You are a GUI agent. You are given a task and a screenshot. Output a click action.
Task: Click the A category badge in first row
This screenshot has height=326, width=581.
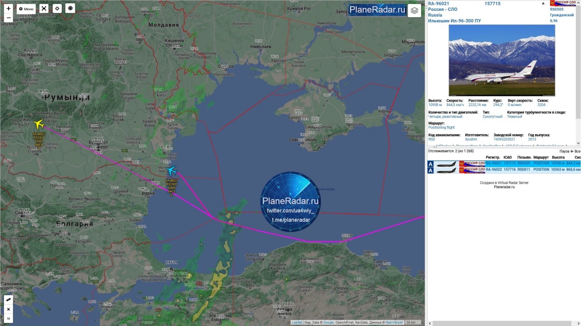[x=431, y=164]
